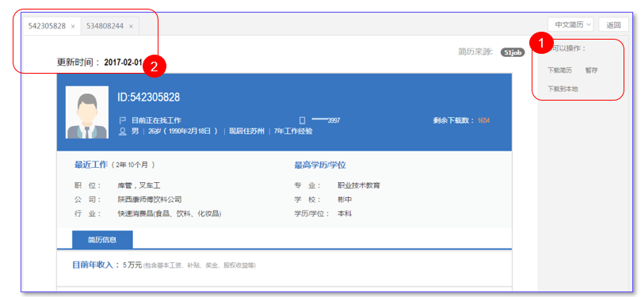The width and height of the screenshot is (641, 297).
Task: Click the 2年10个月 duration text
Action: point(132,165)
